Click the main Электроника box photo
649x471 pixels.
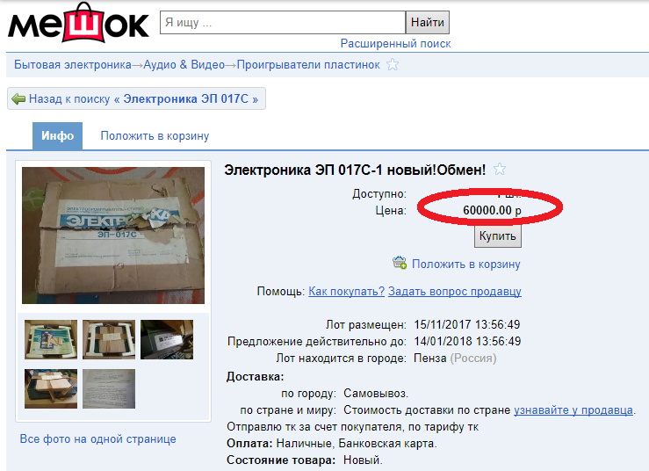click(x=113, y=235)
